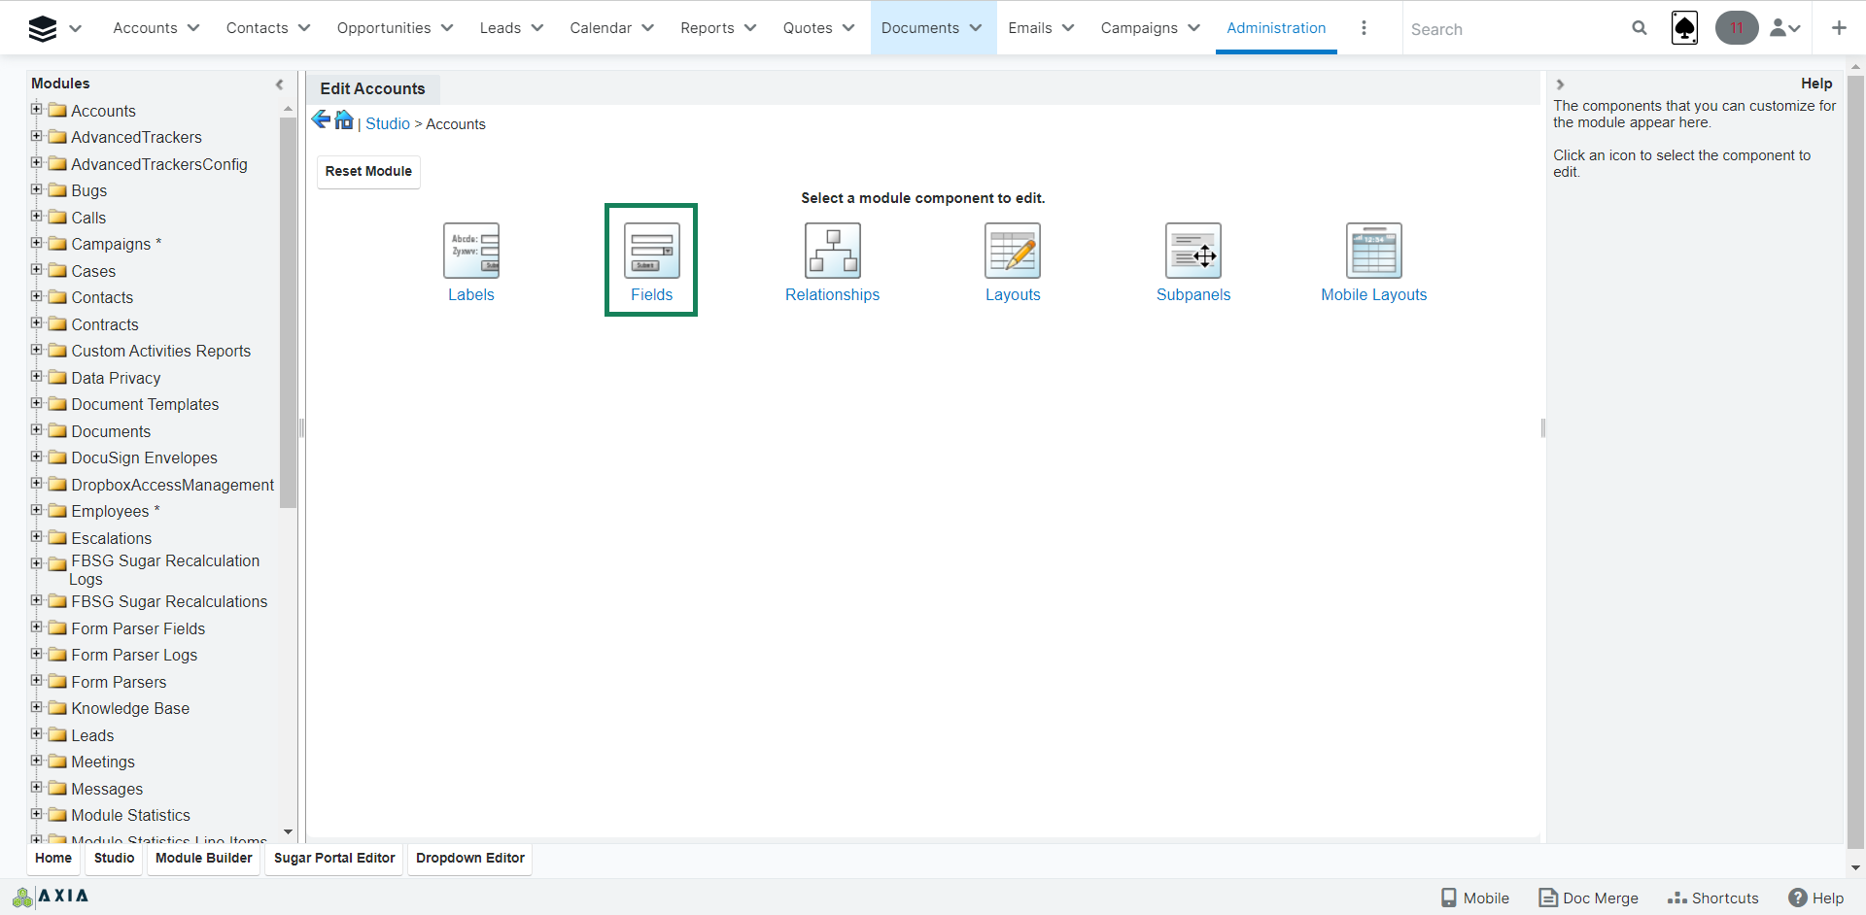Click the blue back arrow icon
The height and width of the screenshot is (915, 1866).
pos(321,119)
